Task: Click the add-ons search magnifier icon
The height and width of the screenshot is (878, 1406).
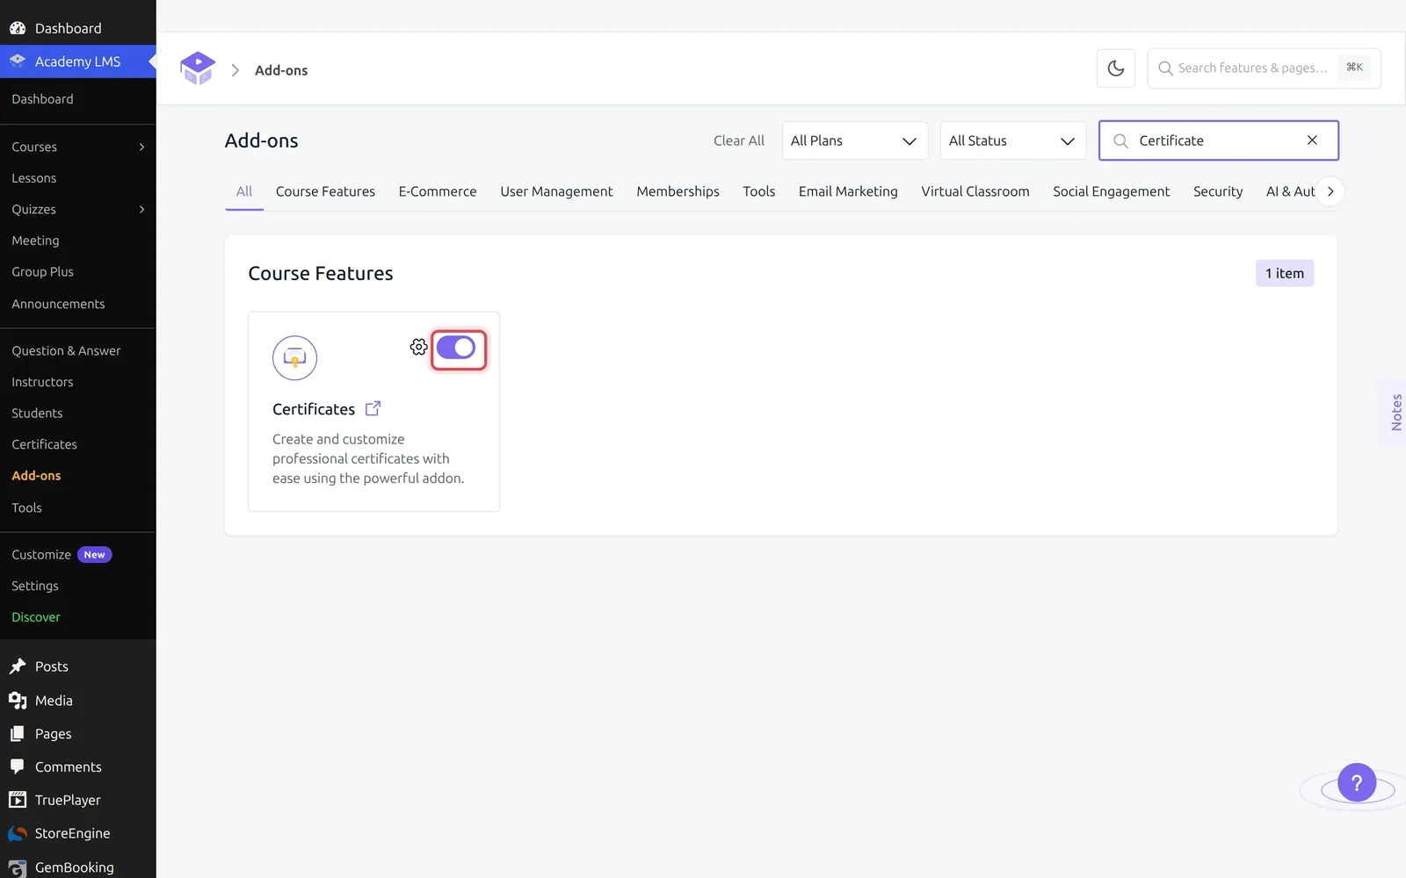Action: [1120, 140]
